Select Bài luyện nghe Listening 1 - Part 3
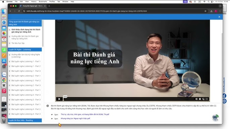Viewport: 230px width, 129px height. point(26,71)
